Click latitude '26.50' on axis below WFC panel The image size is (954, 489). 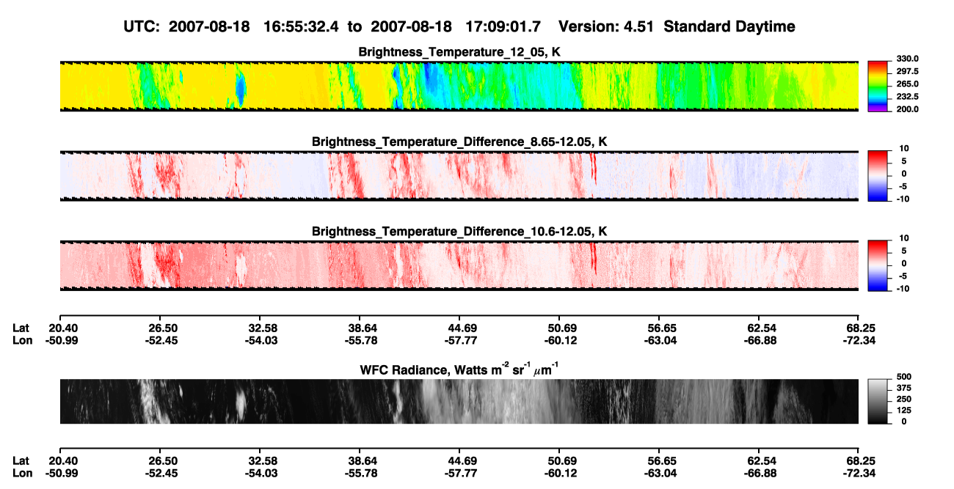pos(163,460)
